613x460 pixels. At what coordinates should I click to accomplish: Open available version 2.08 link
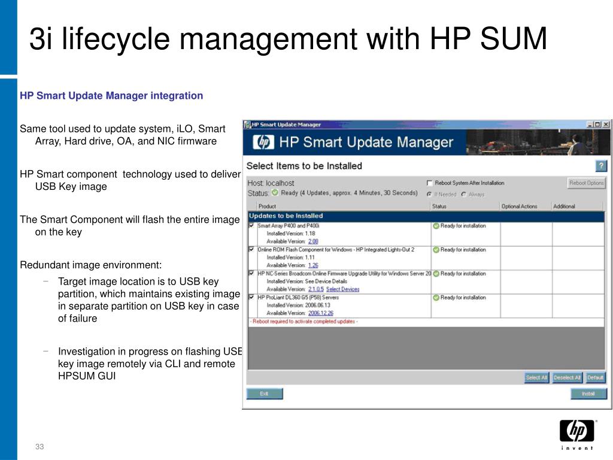coord(313,241)
